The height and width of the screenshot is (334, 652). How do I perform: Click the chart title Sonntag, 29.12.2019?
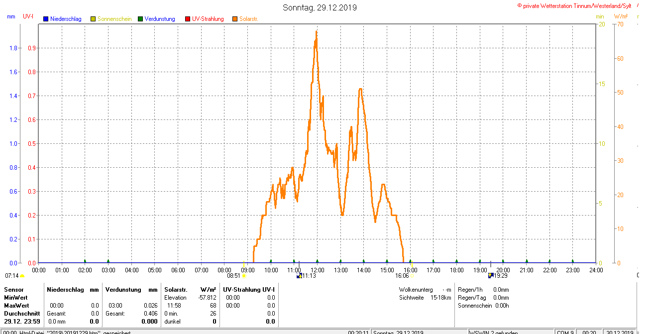coord(320,7)
